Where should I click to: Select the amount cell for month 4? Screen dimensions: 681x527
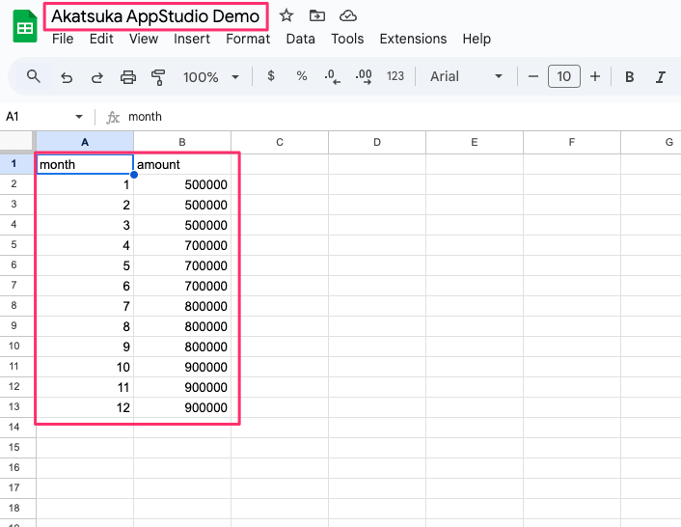click(x=182, y=245)
